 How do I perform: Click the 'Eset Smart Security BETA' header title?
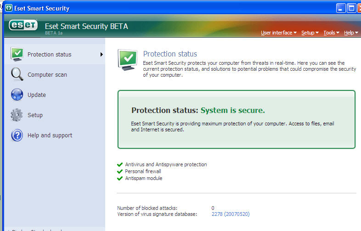pos(86,26)
